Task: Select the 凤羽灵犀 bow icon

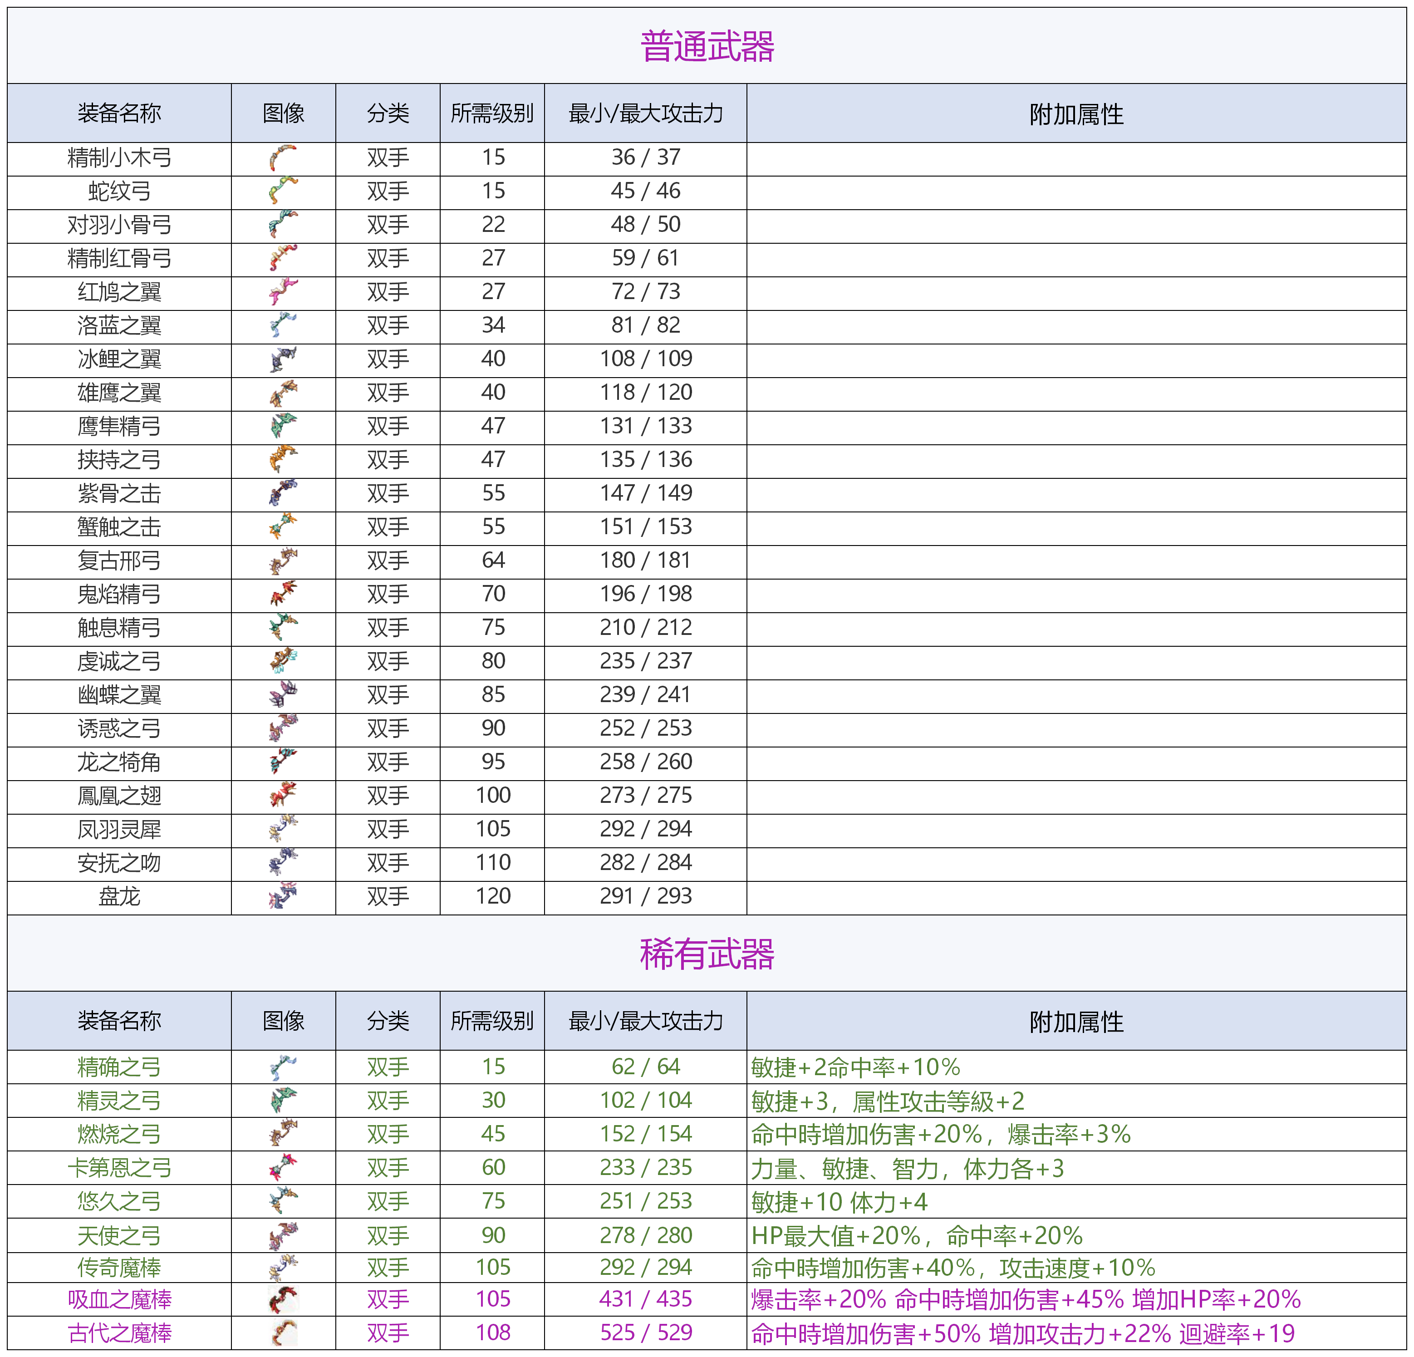Action: 283,829
